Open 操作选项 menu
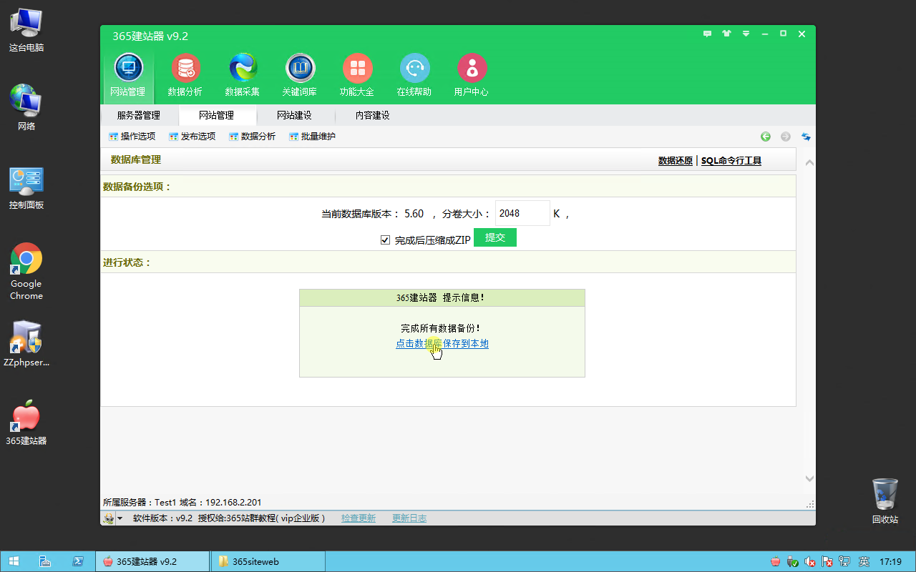 tap(132, 137)
